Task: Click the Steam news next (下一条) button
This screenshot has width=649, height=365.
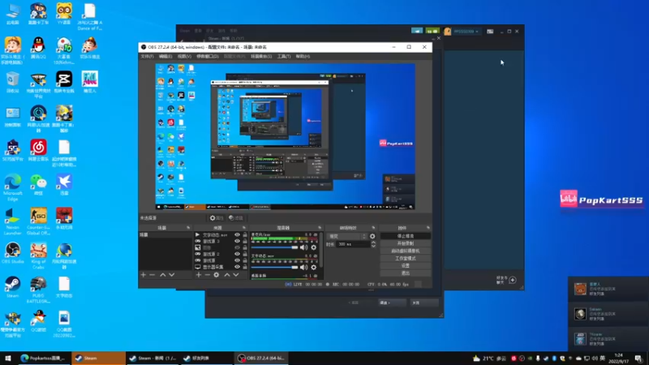Action: pos(392,303)
